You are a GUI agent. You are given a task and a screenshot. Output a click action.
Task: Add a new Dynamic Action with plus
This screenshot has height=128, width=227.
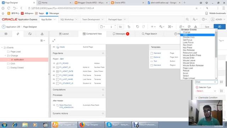click(x=103, y=113)
